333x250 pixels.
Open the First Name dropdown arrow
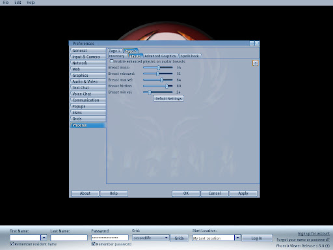[x=44, y=238]
